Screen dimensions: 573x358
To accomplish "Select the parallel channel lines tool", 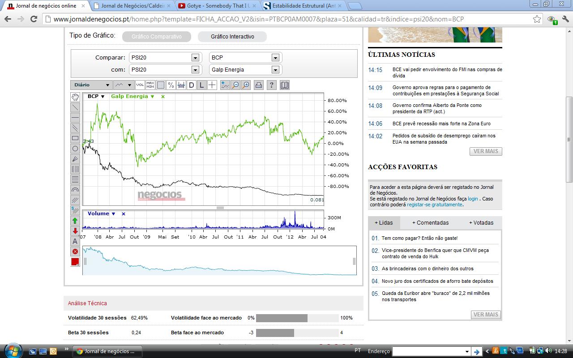I will click(75, 128).
